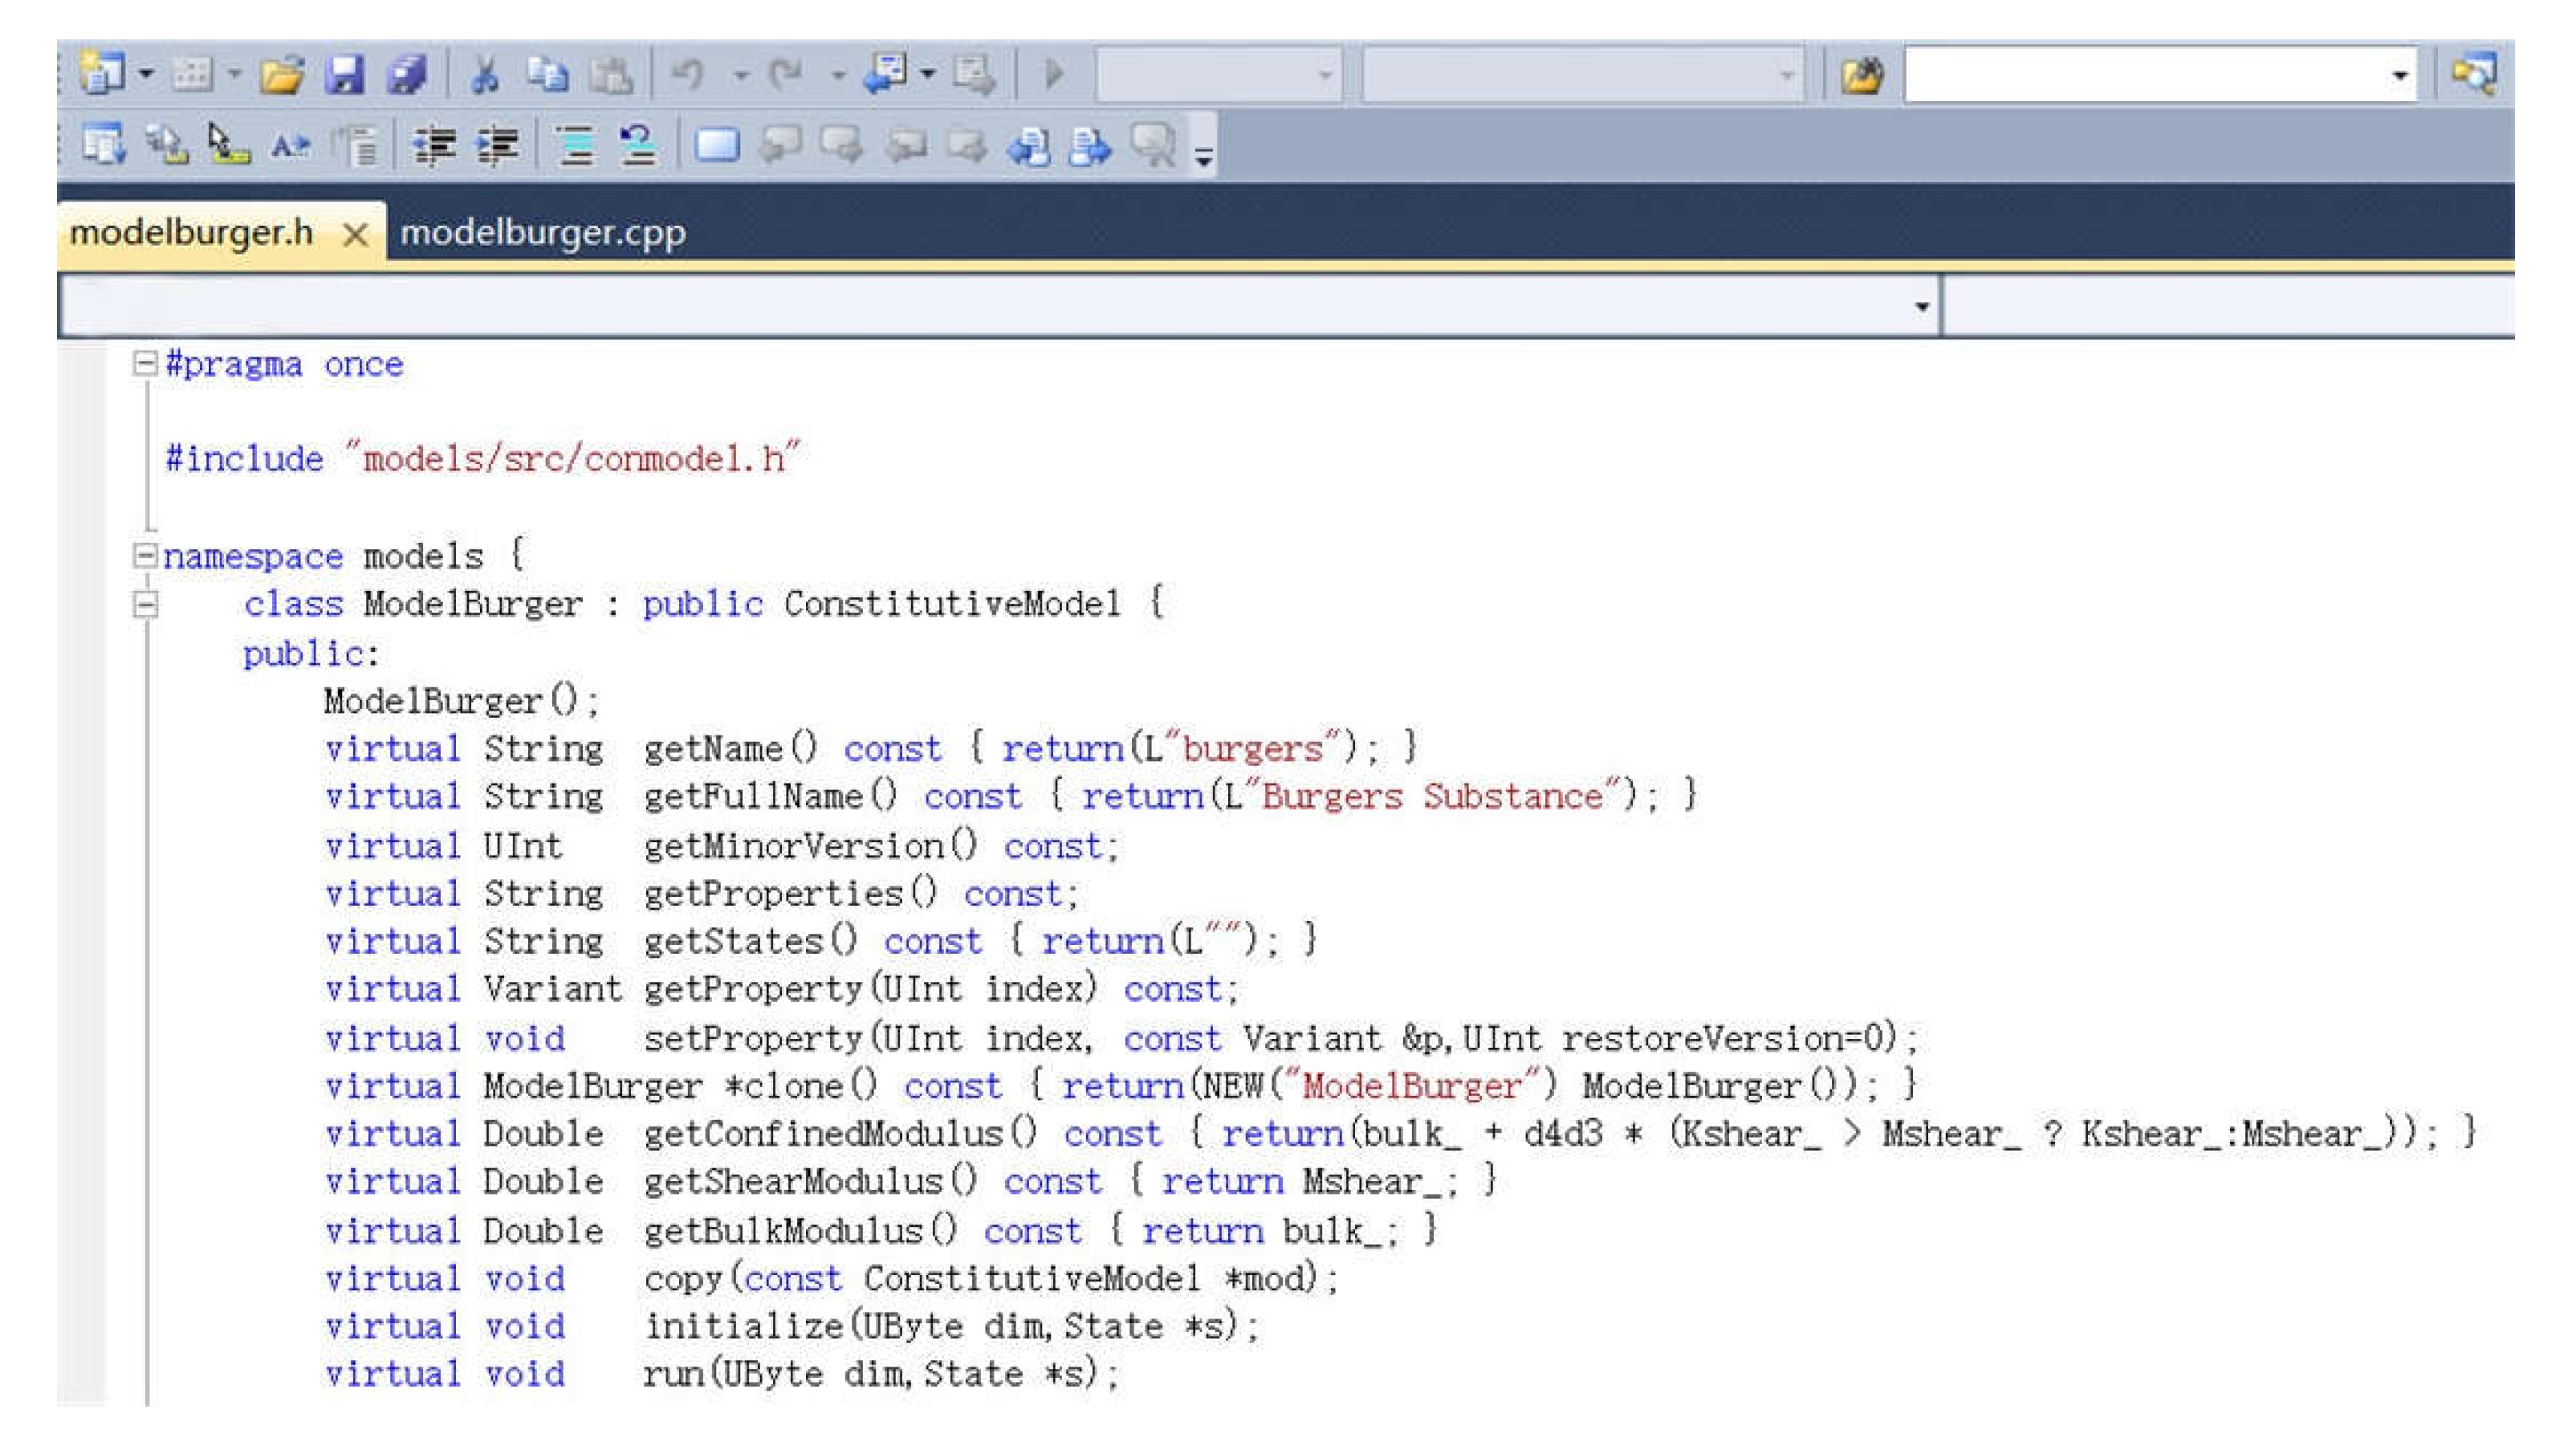
Task: Click the Save All icon
Action: (406, 75)
